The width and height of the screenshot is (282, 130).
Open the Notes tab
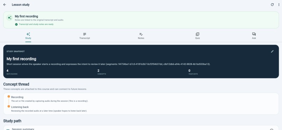pyautogui.click(x=141, y=36)
